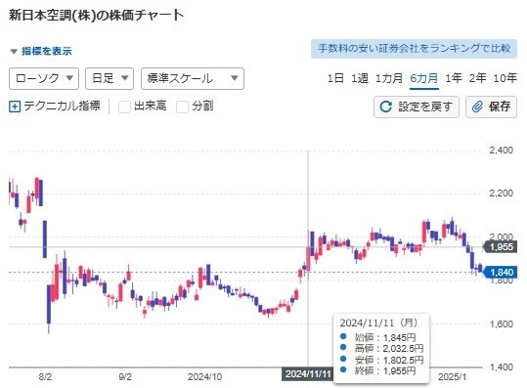Click the 安値：1,802.5円 tooltip value

(x=389, y=360)
